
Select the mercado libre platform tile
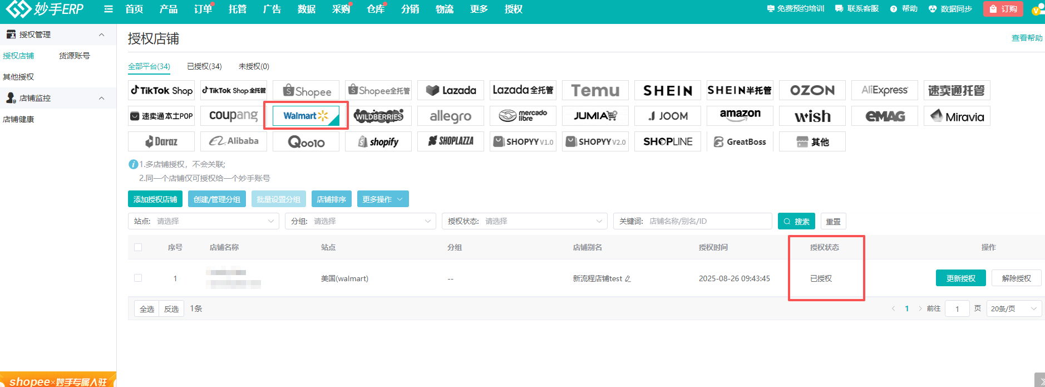pyautogui.click(x=523, y=116)
